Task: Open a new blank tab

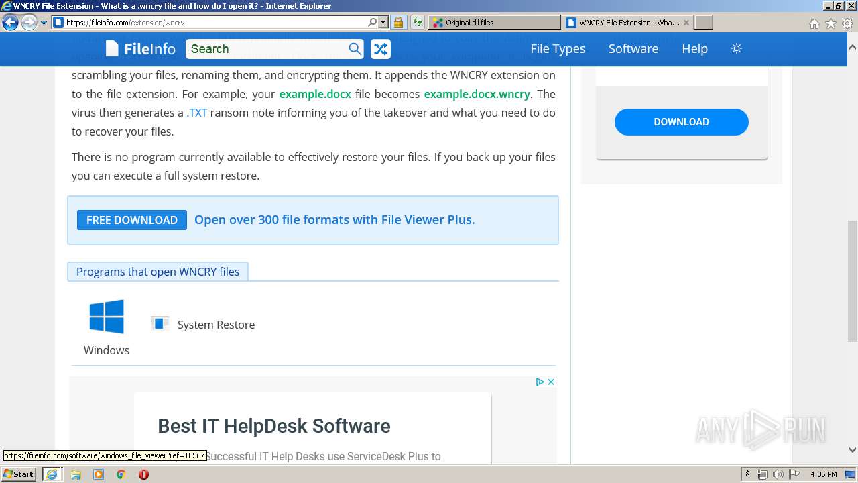Action: pos(703,22)
